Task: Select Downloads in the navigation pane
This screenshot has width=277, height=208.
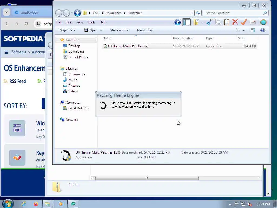Action: [76, 51]
